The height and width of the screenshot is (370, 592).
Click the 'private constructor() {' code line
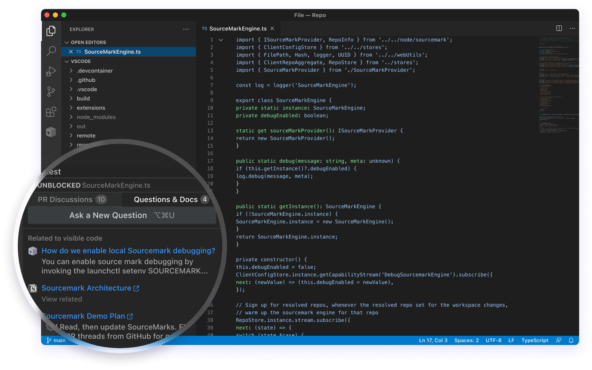[271, 259]
